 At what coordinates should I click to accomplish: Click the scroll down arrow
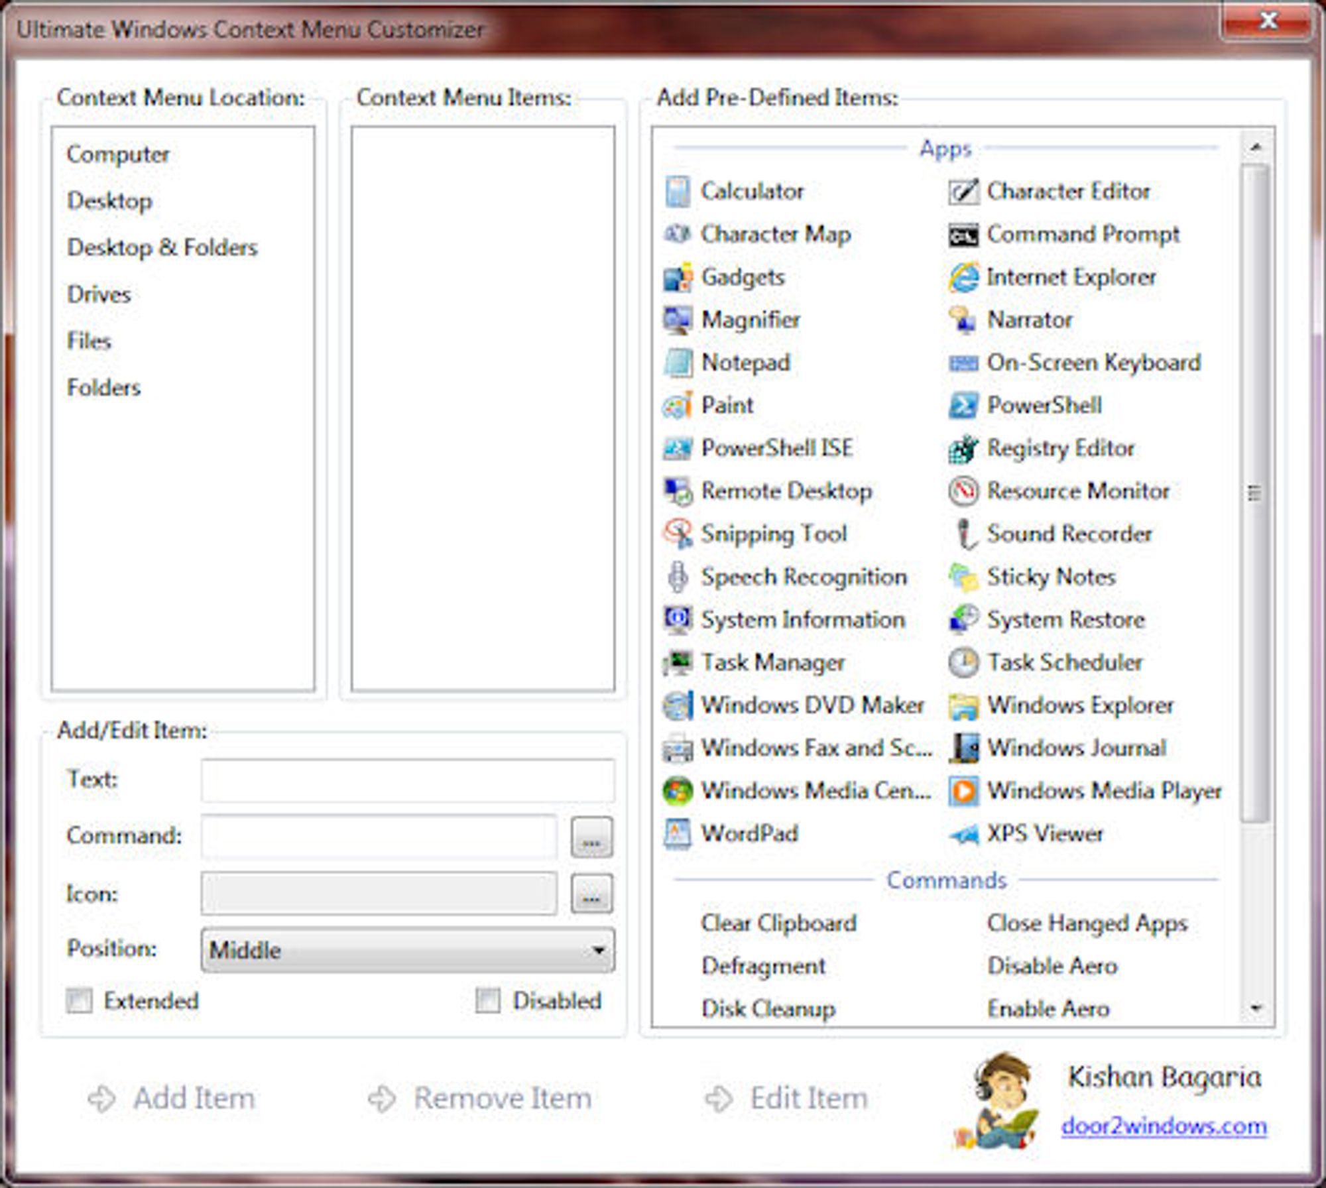[1254, 1009]
